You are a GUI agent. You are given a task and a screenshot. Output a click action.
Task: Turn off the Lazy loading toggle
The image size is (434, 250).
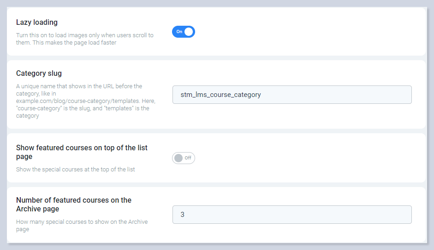click(184, 32)
